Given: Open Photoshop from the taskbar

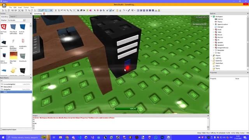Looking at the screenshot, I should tap(162, 137).
